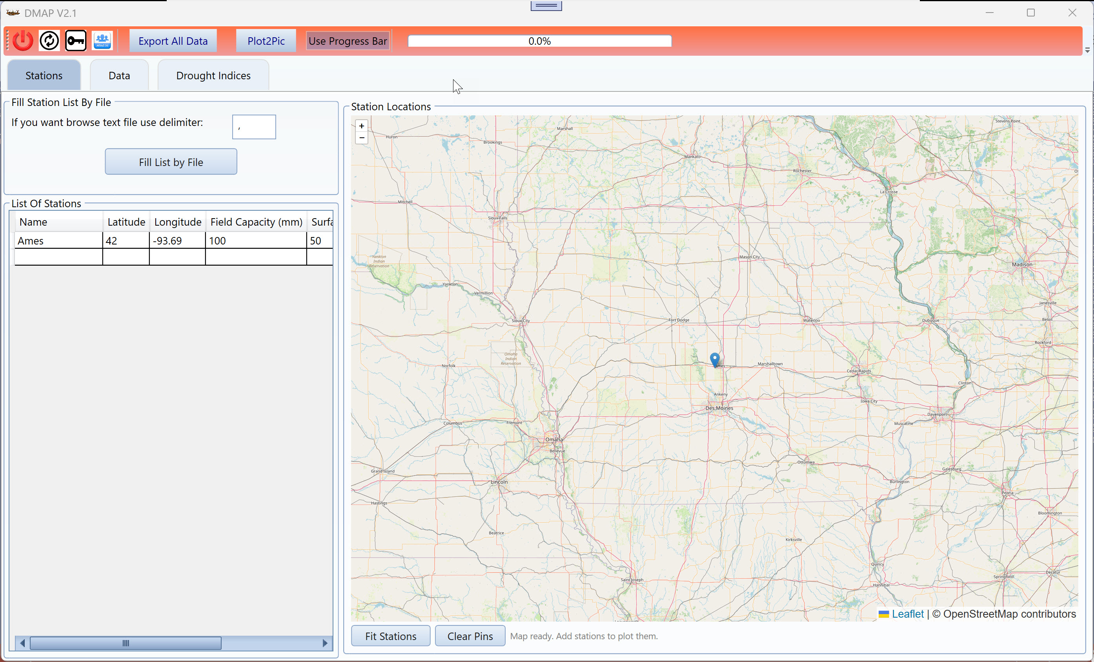Open the Drought Indices tab
The image size is (1094, 662).
pos(213,75)
